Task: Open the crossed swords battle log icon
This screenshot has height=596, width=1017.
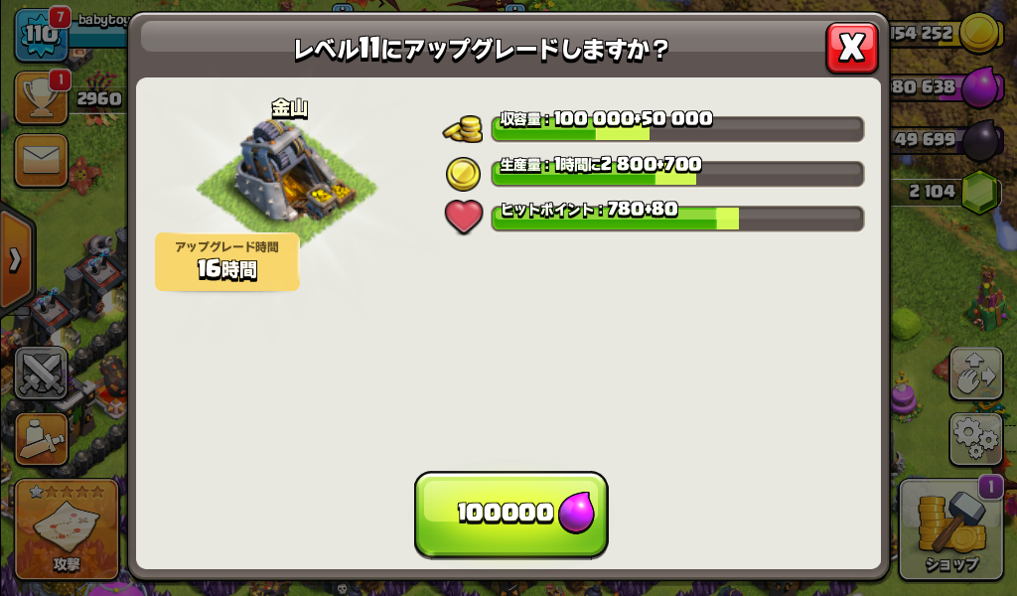Action: (41, 372)
